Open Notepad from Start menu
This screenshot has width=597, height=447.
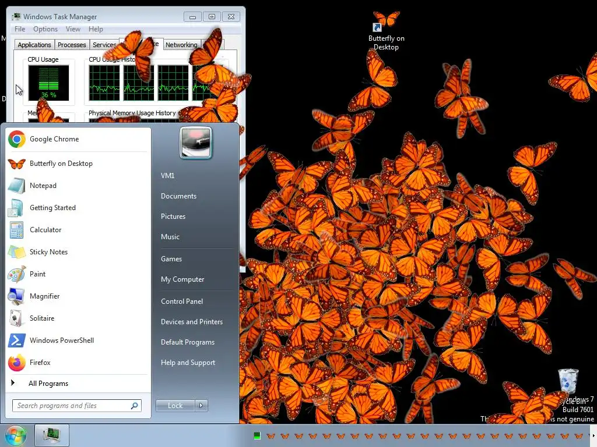point(78,186)
